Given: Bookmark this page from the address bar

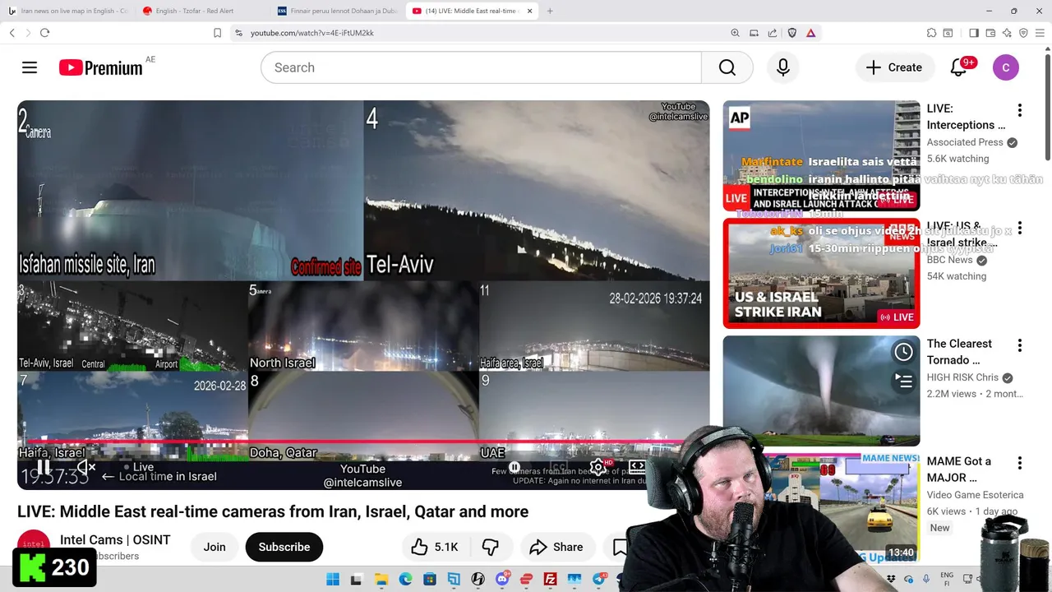Looking at the screenshot, I should click(217, 33).
